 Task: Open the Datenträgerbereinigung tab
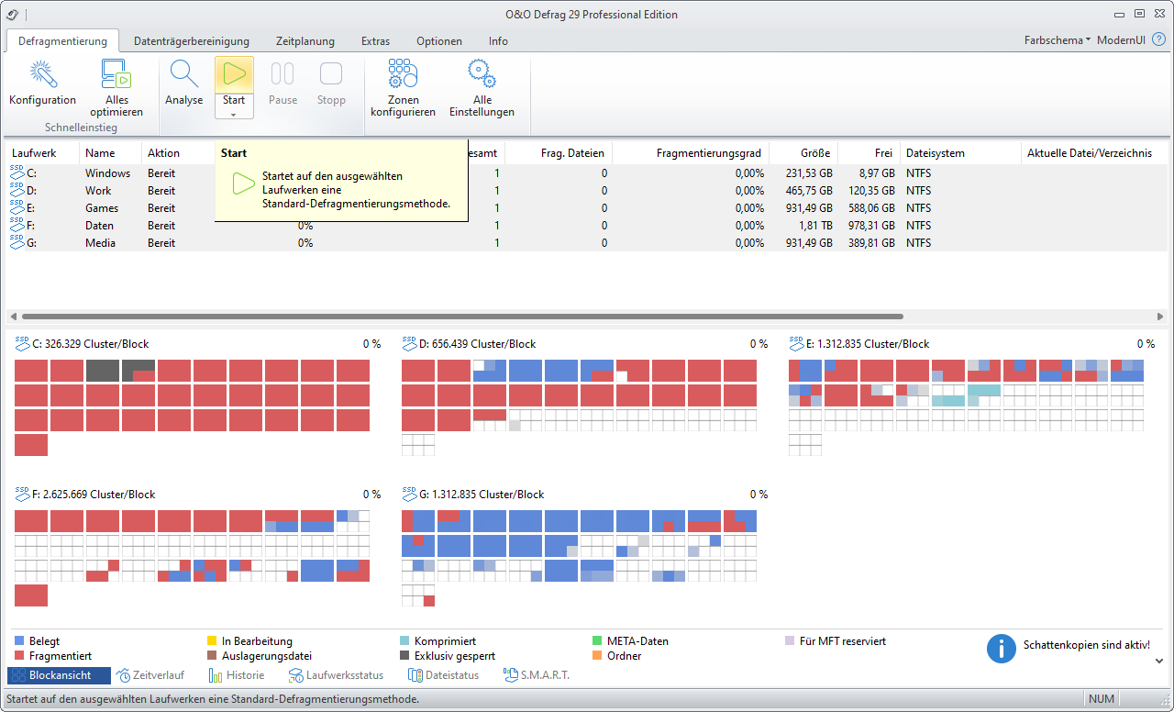point(192,41)
